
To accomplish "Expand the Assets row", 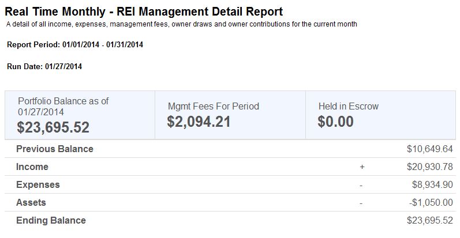I will pos(230,202).
